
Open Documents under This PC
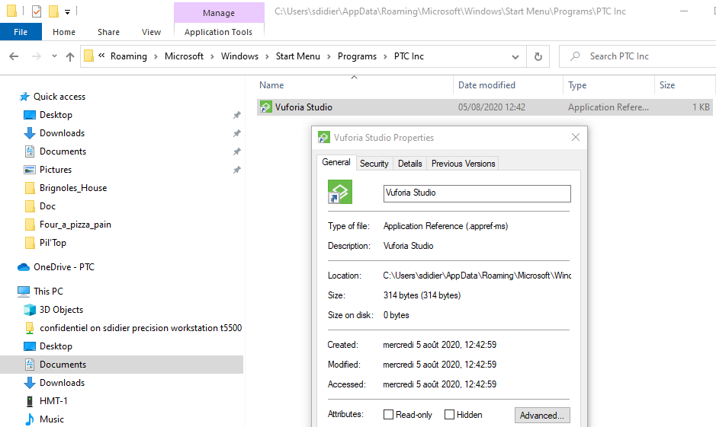click(63, 364)
